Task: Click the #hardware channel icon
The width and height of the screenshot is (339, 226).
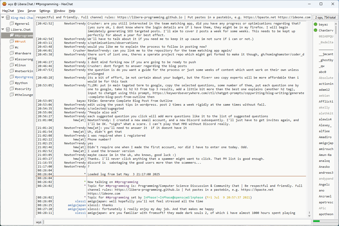Action: coord(12,53)
